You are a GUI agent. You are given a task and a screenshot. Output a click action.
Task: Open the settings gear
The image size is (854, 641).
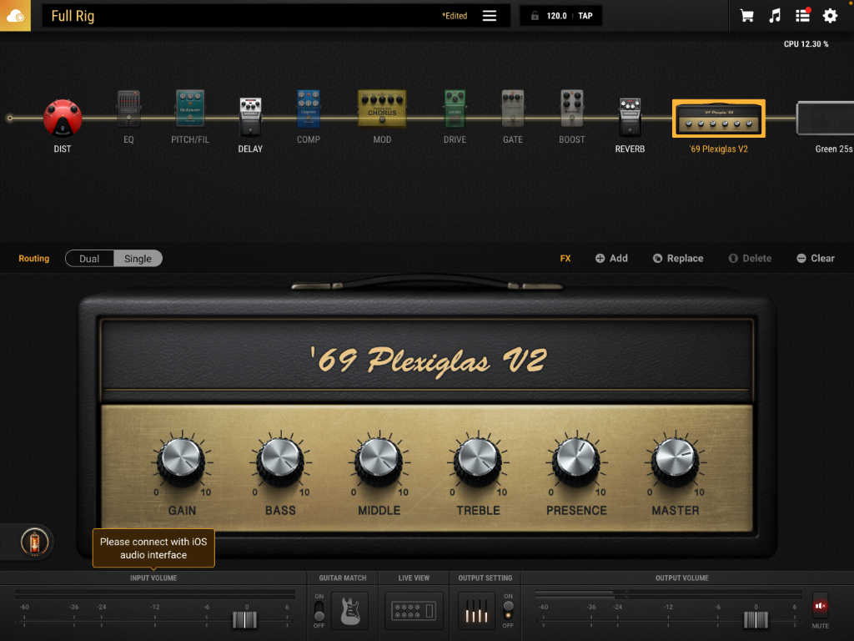pos(830,16)
